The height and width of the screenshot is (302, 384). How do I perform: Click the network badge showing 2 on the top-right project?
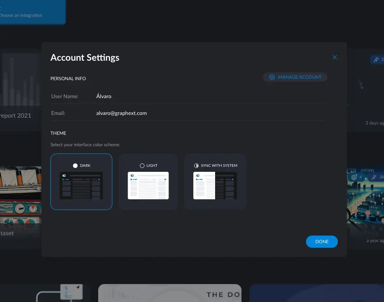(x=377, y=59)
